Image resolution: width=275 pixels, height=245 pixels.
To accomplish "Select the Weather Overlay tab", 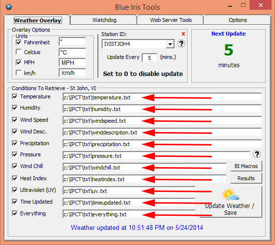I will (x=38, y=20).
